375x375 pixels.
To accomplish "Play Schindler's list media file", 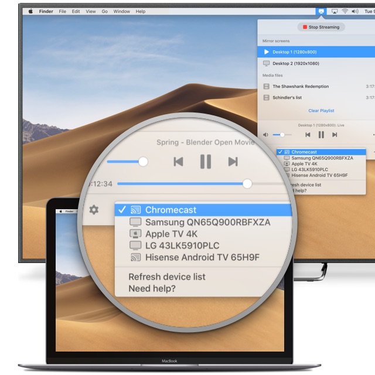I will coord(316,98).
